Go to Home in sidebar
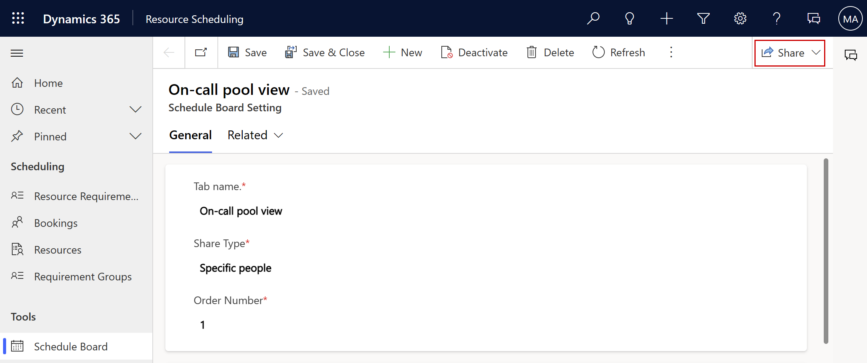Screen dimensions: 867x363 coord(77,83)
